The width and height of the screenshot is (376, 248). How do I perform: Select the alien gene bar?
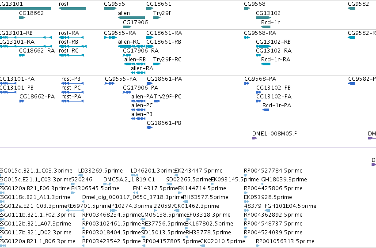(131, 18)
